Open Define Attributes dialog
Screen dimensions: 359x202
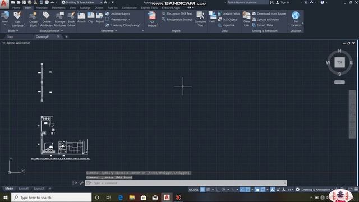[46, 19]
